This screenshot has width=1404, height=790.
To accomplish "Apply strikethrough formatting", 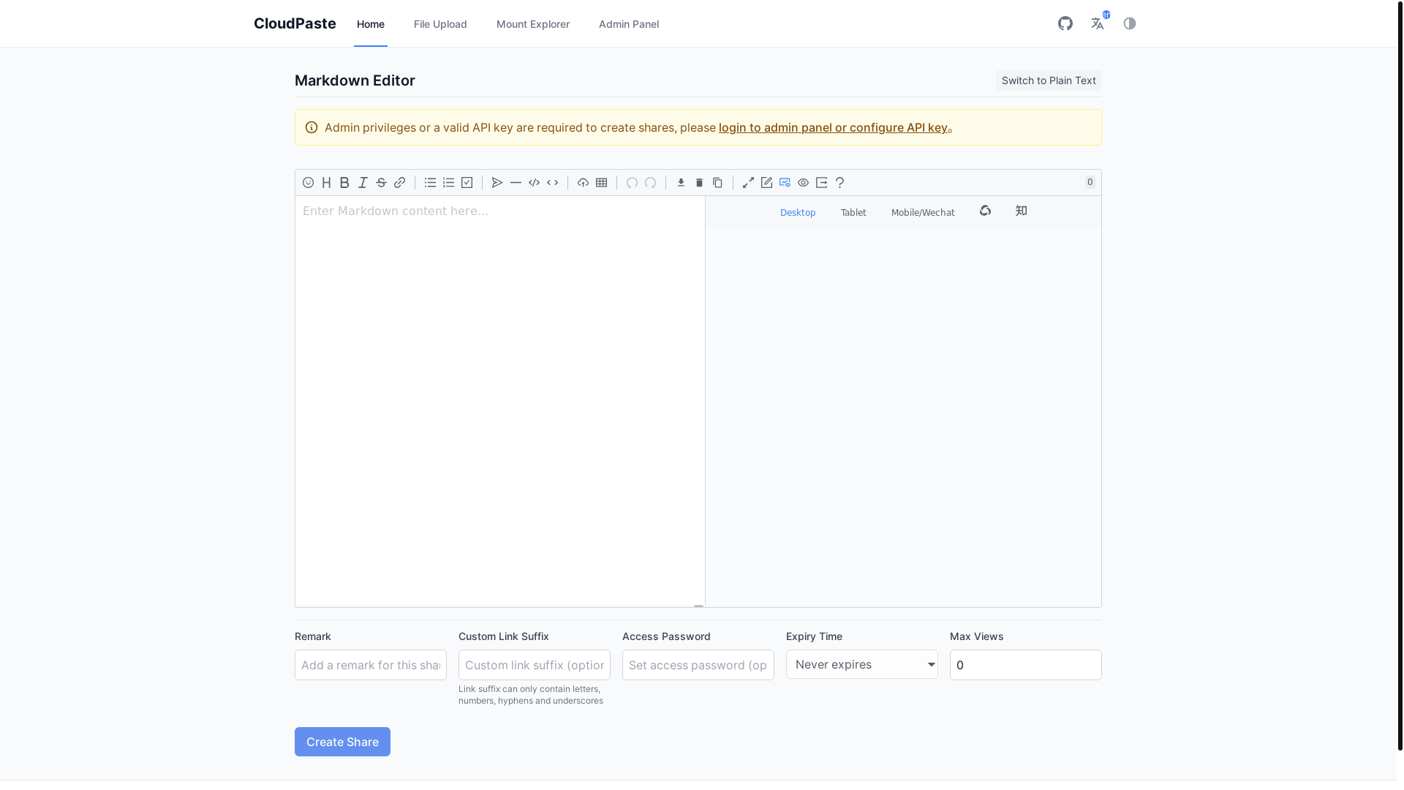I will [x=381, y=183].
